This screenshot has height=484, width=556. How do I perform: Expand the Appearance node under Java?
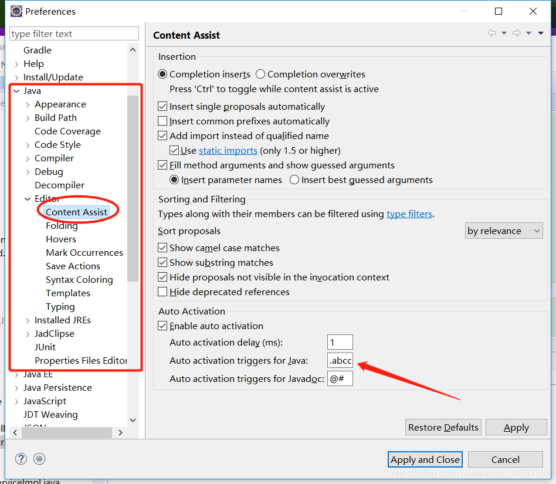(28, 104)
